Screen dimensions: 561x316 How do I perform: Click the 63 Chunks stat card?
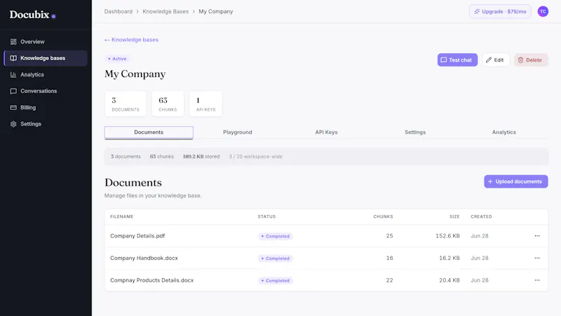click(x=168, y=104)
